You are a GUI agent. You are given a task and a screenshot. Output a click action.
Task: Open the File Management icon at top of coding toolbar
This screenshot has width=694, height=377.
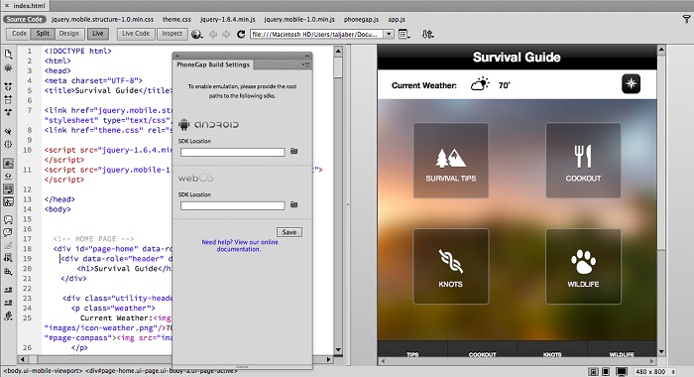tap(8, 55)
